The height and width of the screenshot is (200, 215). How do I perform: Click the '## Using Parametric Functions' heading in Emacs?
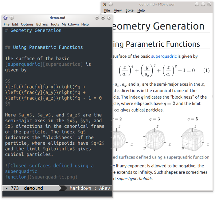click(44, 47)
